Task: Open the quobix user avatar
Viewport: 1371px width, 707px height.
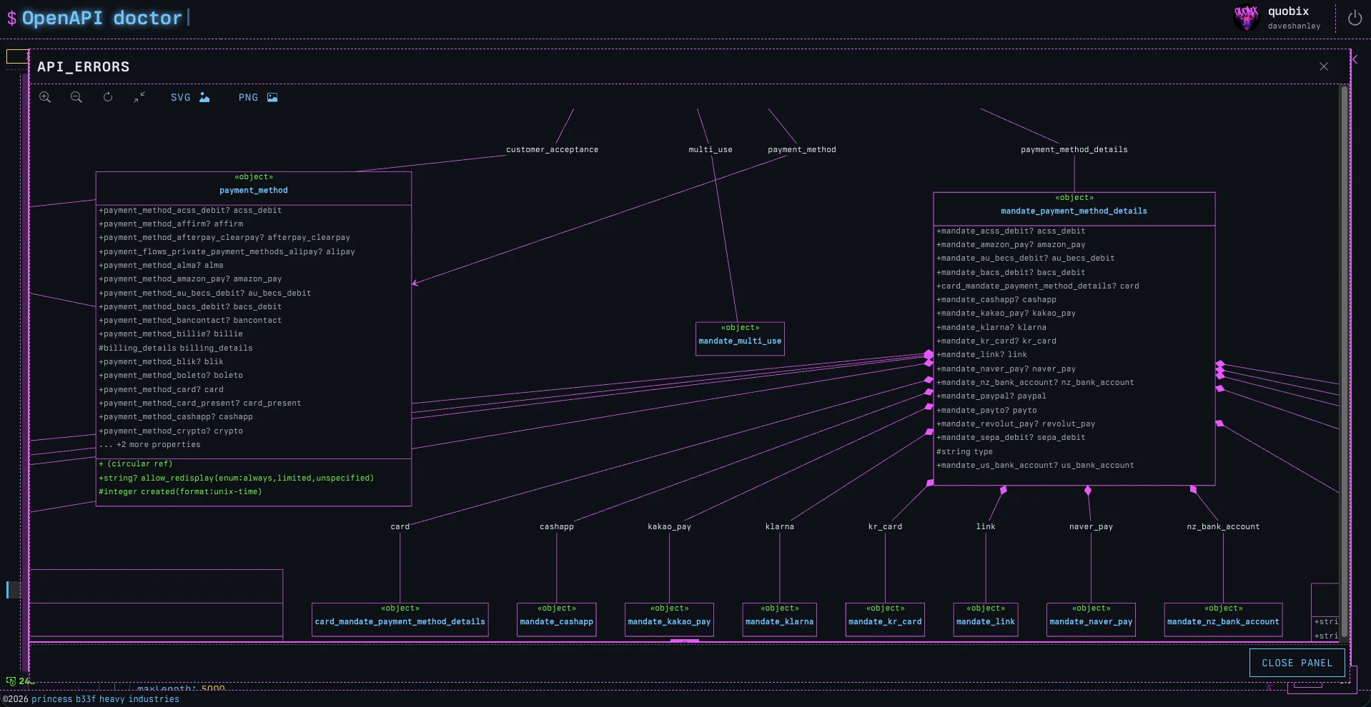Action: [x=1246, y=18]
